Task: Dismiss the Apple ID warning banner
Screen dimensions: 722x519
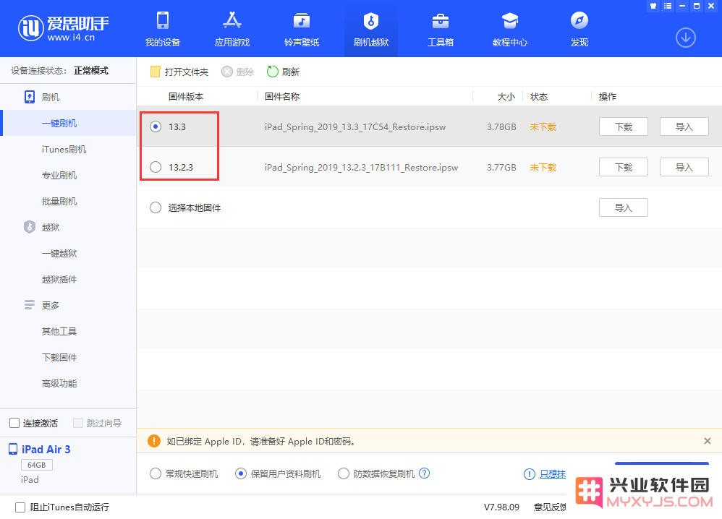Action: click(x=708, y=441)
